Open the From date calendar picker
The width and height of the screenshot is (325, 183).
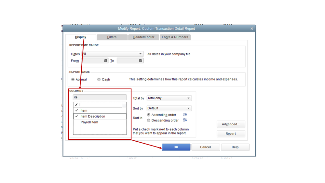[105, 60]
